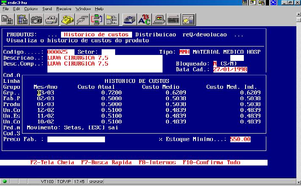The width and height of the screenshot is (301, 186).
Task: Select the history row for 12/02
Action: tap(149, 110)
